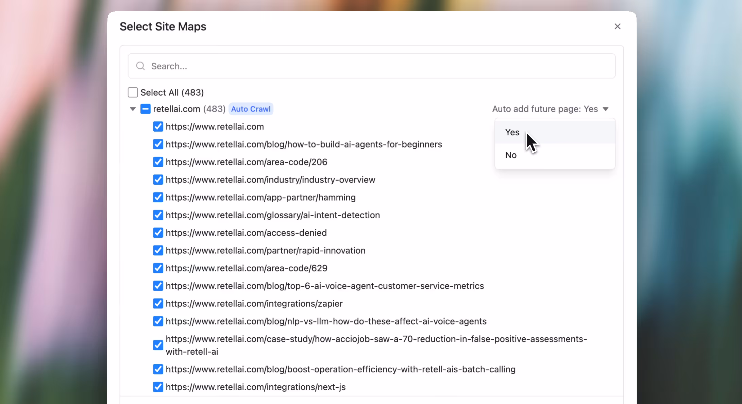Click the Auto Crawl badge
The image size is (742, 404).
[x=251, y=109]
